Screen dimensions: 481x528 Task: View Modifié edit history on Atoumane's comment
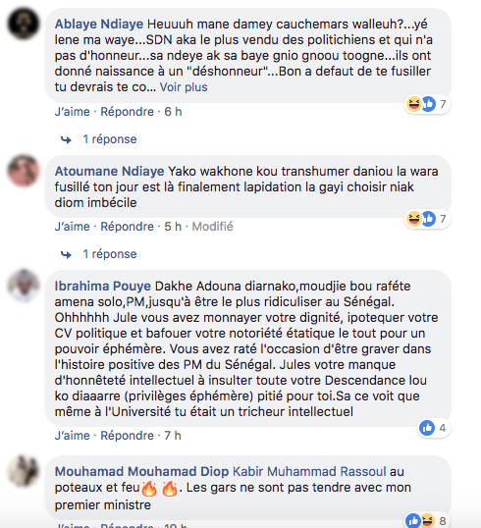click(213, 227)
